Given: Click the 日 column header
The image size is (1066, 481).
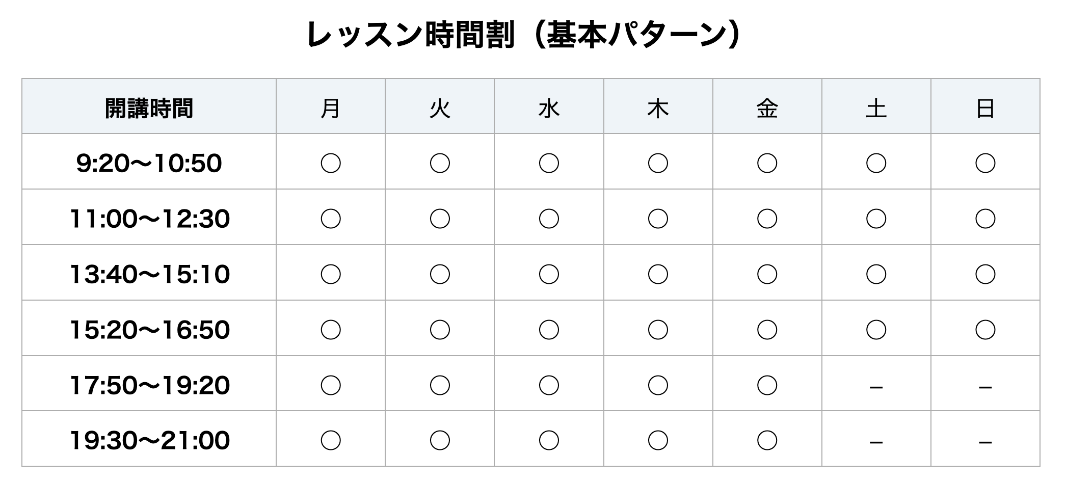Looking at the screenshot, I should pos(985,109).
